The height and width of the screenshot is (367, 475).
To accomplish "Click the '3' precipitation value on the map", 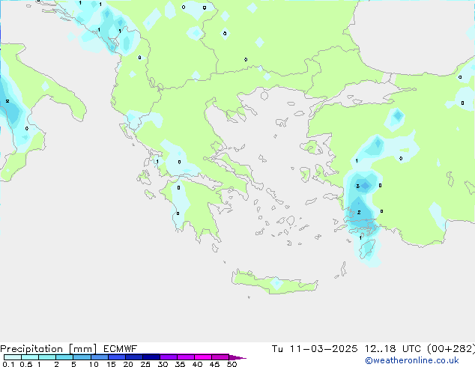I will click(358, 186).
